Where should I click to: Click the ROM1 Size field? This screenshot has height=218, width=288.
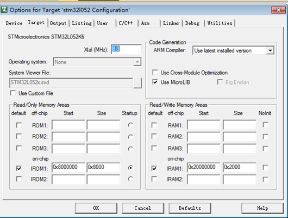[103, 125]
